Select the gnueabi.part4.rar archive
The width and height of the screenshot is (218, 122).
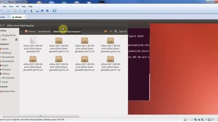33,63
